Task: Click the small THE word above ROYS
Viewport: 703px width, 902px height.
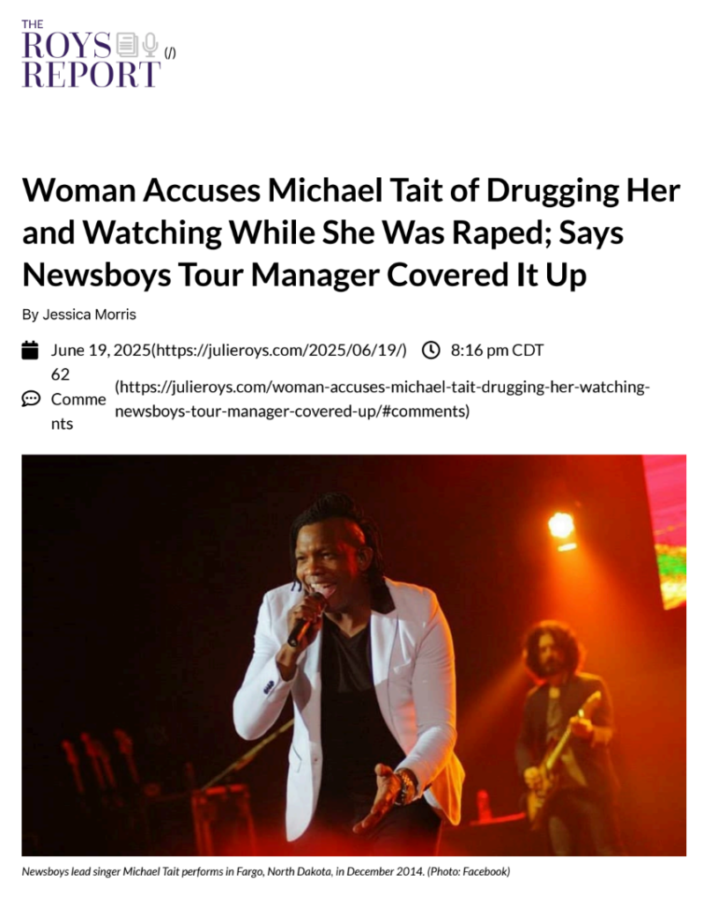Action: (x=33, y=24)
